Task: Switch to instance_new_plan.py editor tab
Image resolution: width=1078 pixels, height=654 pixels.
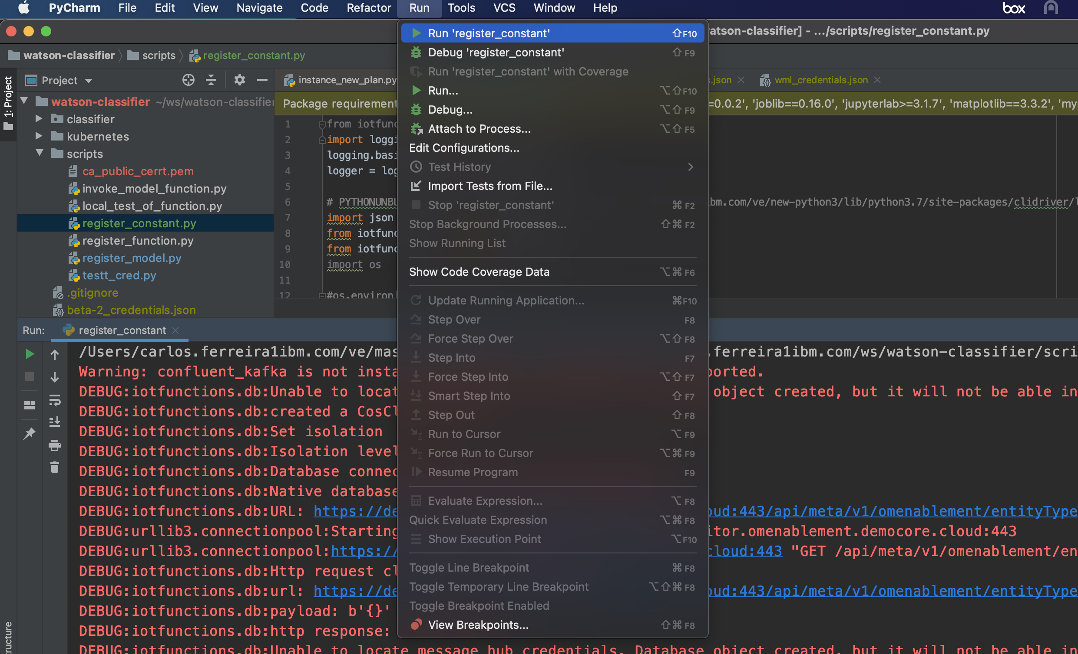Action: (x=340, y=80)
